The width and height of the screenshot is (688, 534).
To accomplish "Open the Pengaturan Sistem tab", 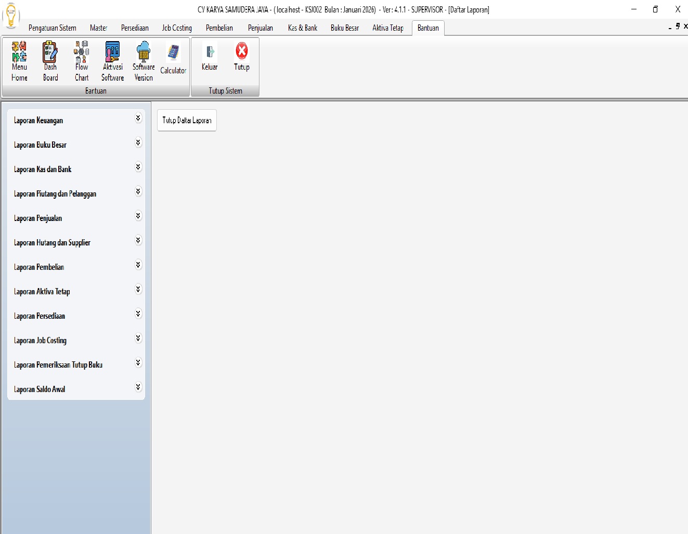I will coord(52,28).
